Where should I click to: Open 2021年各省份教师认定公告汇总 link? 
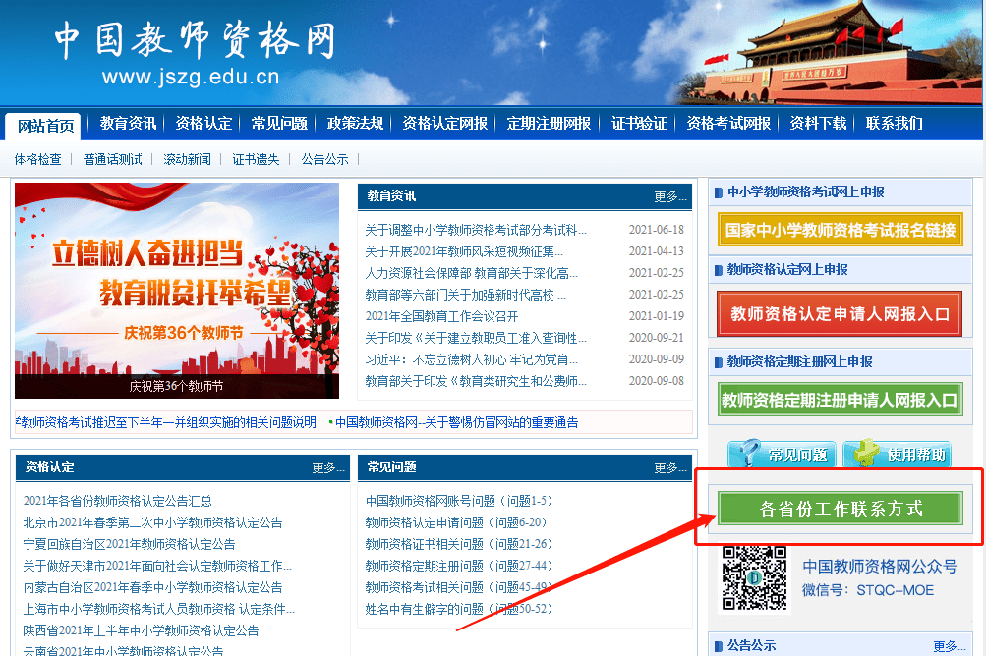(118, 501)
